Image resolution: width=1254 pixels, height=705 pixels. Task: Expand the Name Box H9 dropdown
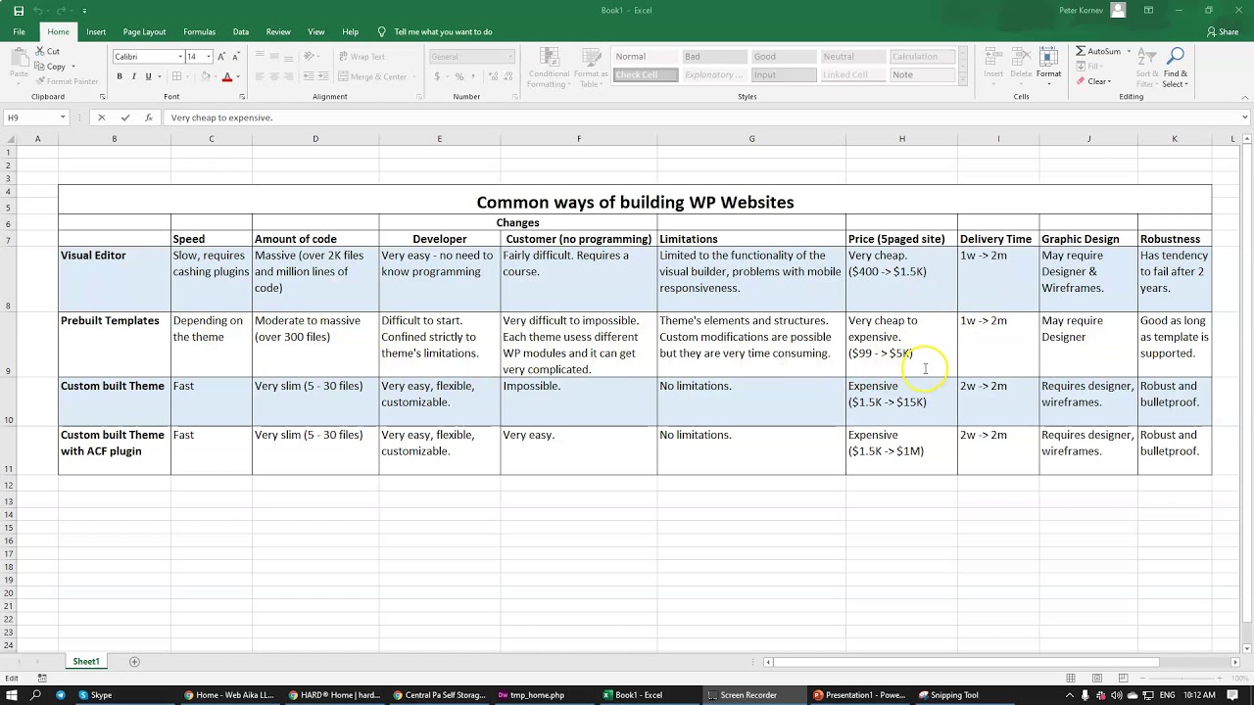pyautogui.click(x=63, y=117)
